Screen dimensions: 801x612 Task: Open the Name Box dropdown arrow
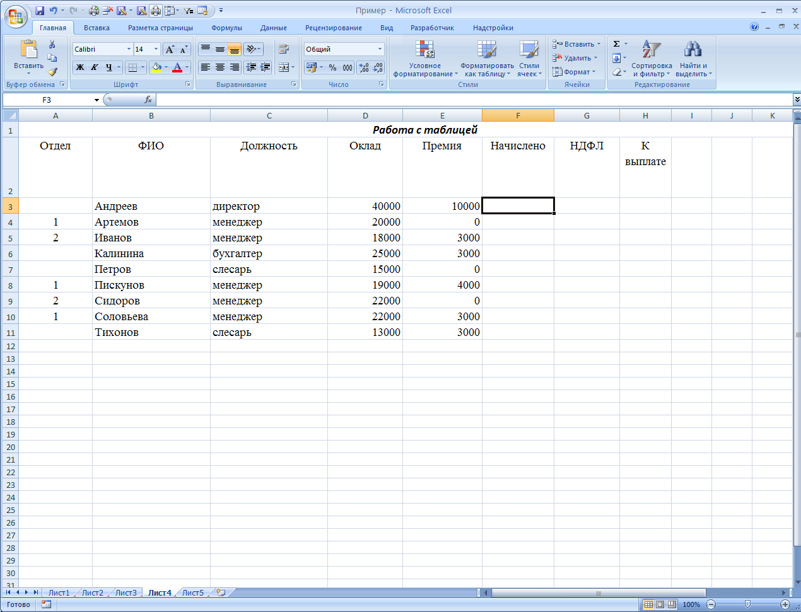tap(96, 100)
